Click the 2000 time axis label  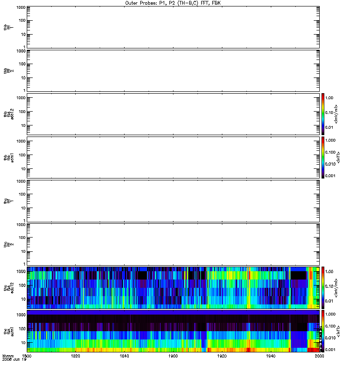[x=319, y=356]
